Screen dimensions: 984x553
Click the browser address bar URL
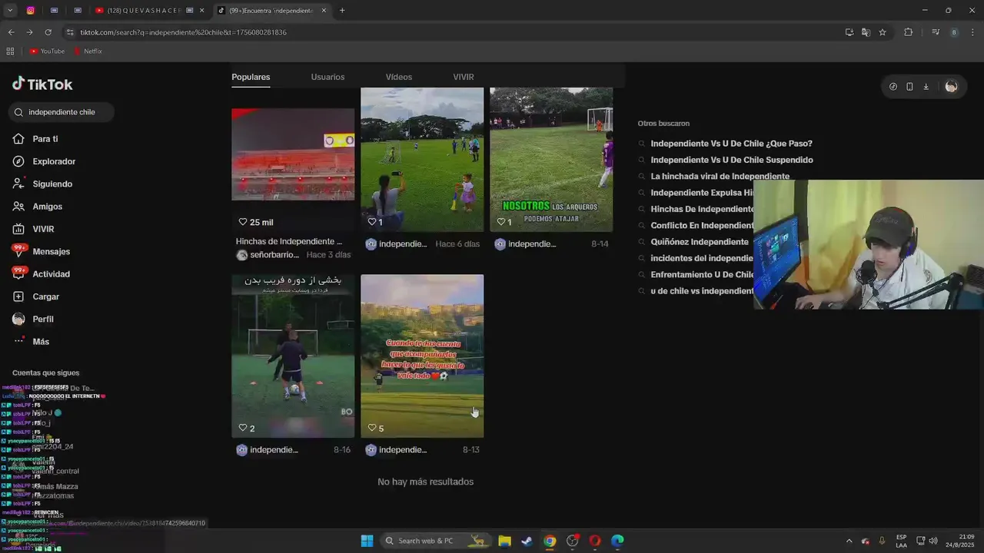click(x=183, y=32)
